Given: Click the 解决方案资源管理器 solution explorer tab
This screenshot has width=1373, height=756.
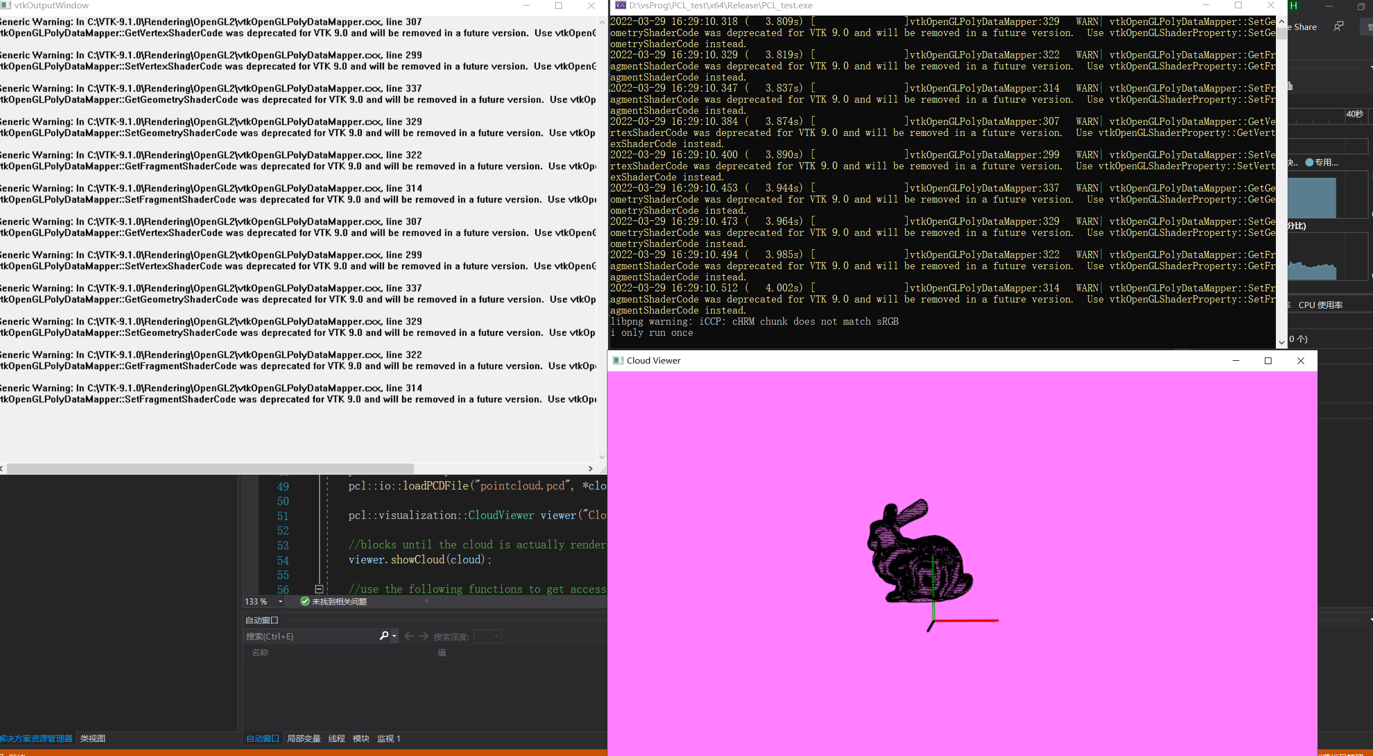Looking at the screenshot, I should [36, 738].
